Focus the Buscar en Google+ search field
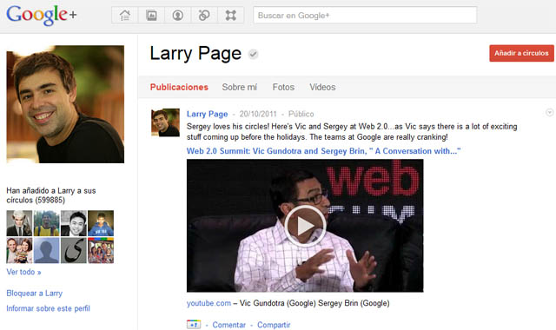Image resolution: width=556 pixels, height=330 pixels. pyautogui.click(x=365, y=16)
